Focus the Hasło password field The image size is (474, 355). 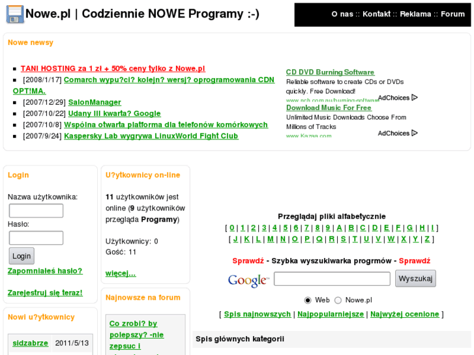click(36, 238)
